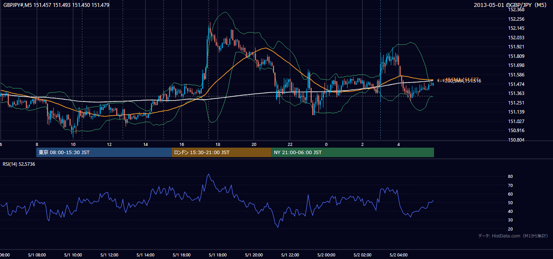The height and width of the screenshot is (259, 553).
Task: Click the bottom time label 5/1 18:00
Action: pyautogui.click(x=218, y=255)
